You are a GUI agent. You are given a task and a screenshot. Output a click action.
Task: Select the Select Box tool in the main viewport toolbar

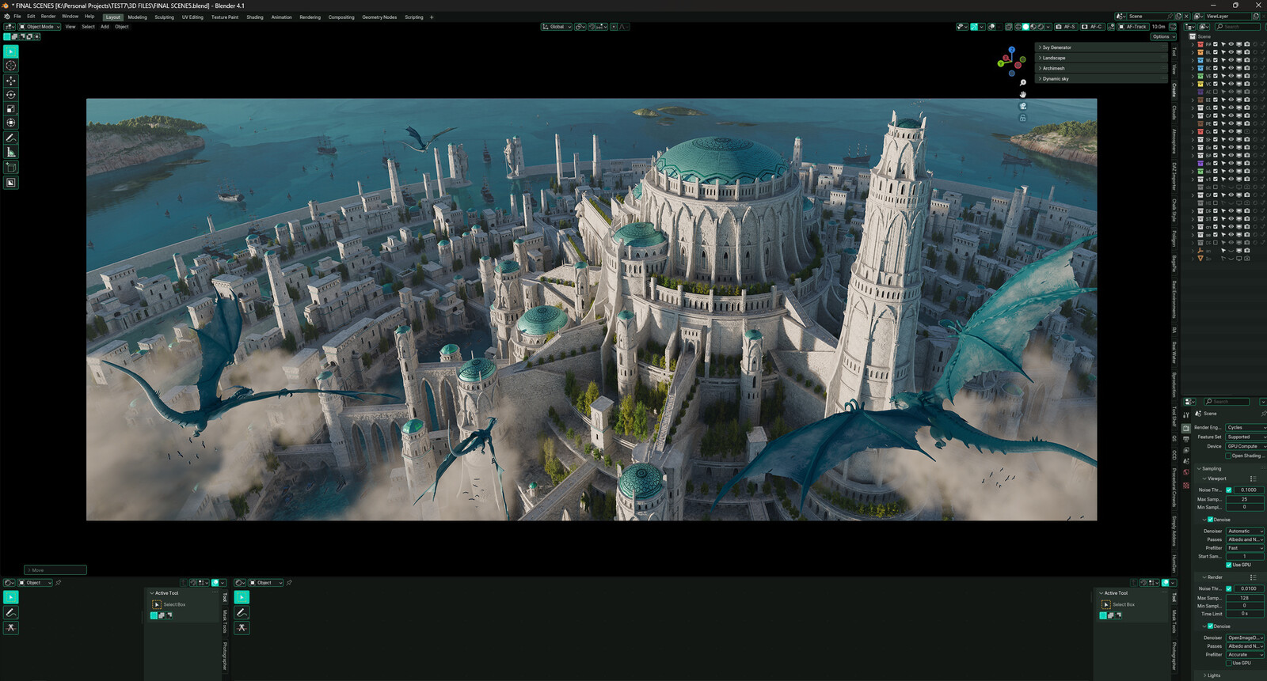point(11,51)
